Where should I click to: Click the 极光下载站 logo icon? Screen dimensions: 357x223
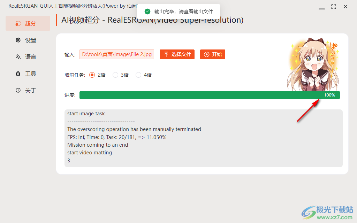(309, 213)
